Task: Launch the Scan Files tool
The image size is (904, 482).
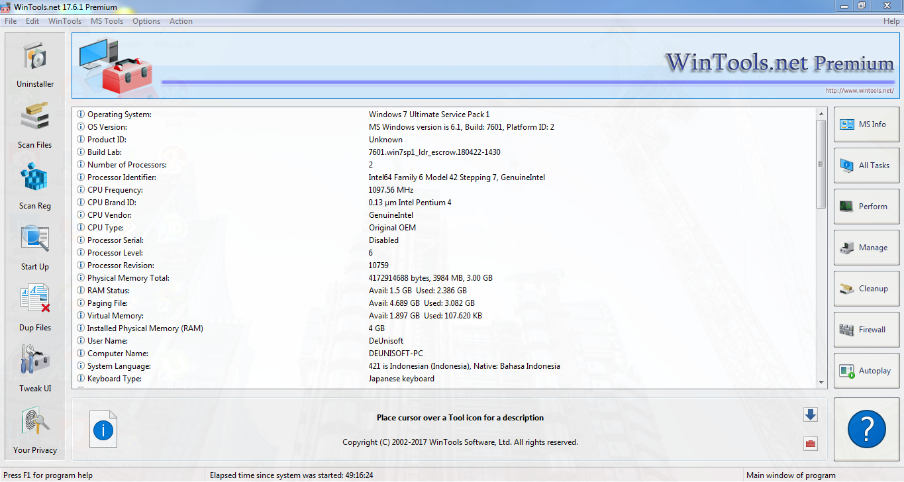Action: click(x=35, y=125)
